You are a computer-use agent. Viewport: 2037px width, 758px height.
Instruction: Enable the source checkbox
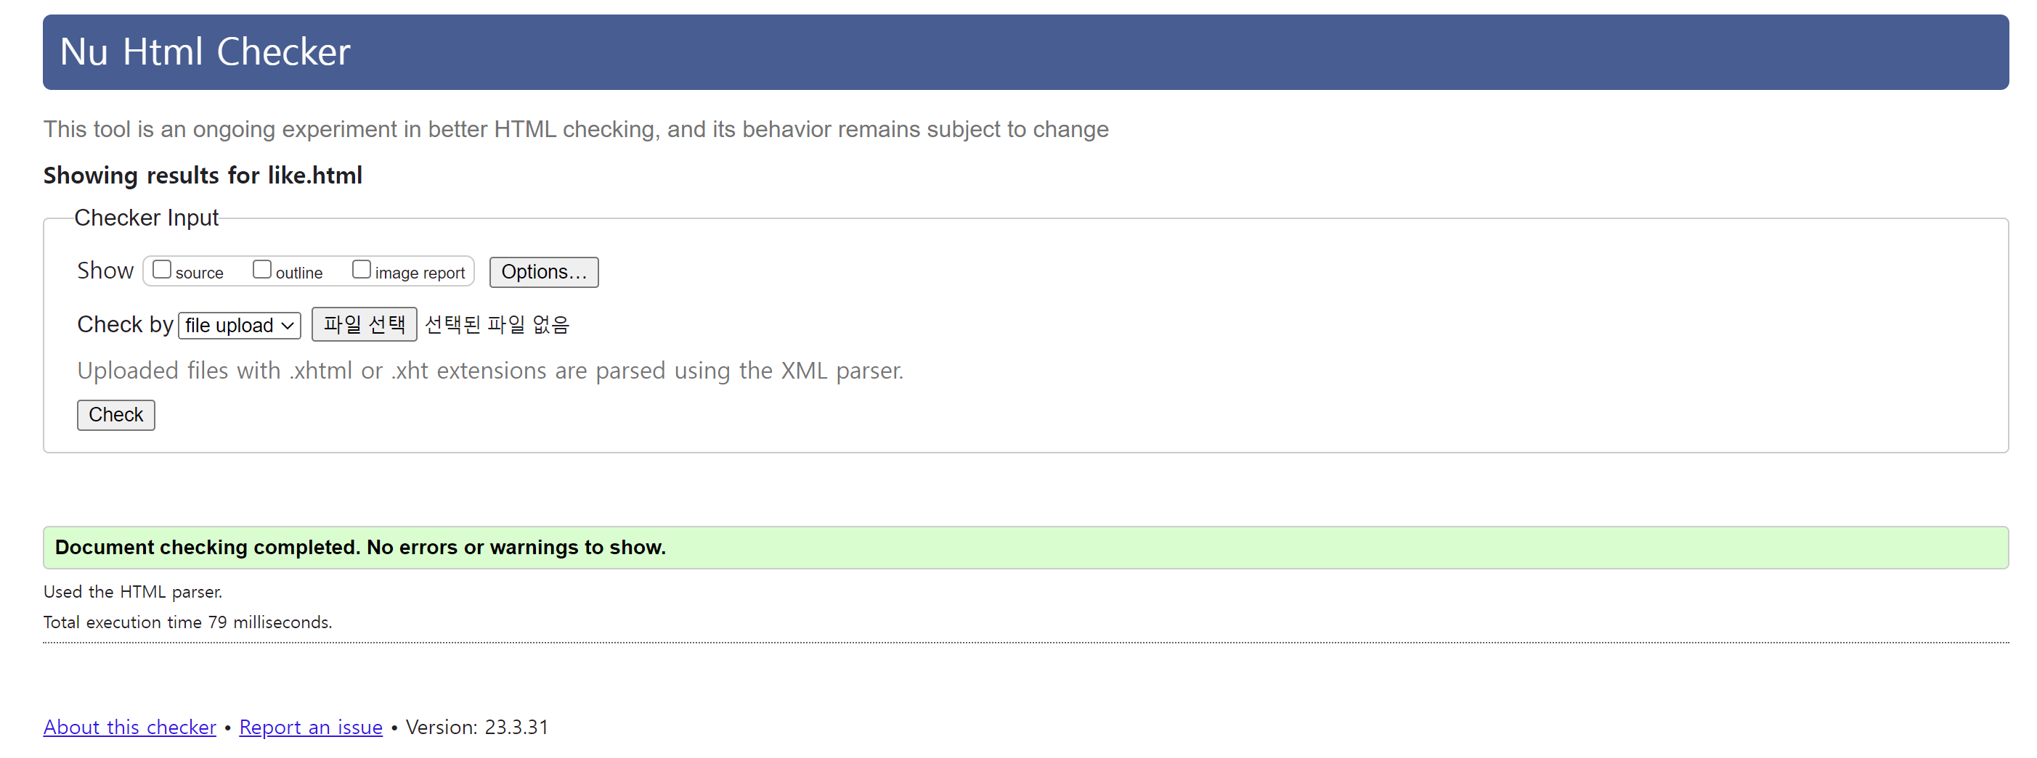coord(162,270)
